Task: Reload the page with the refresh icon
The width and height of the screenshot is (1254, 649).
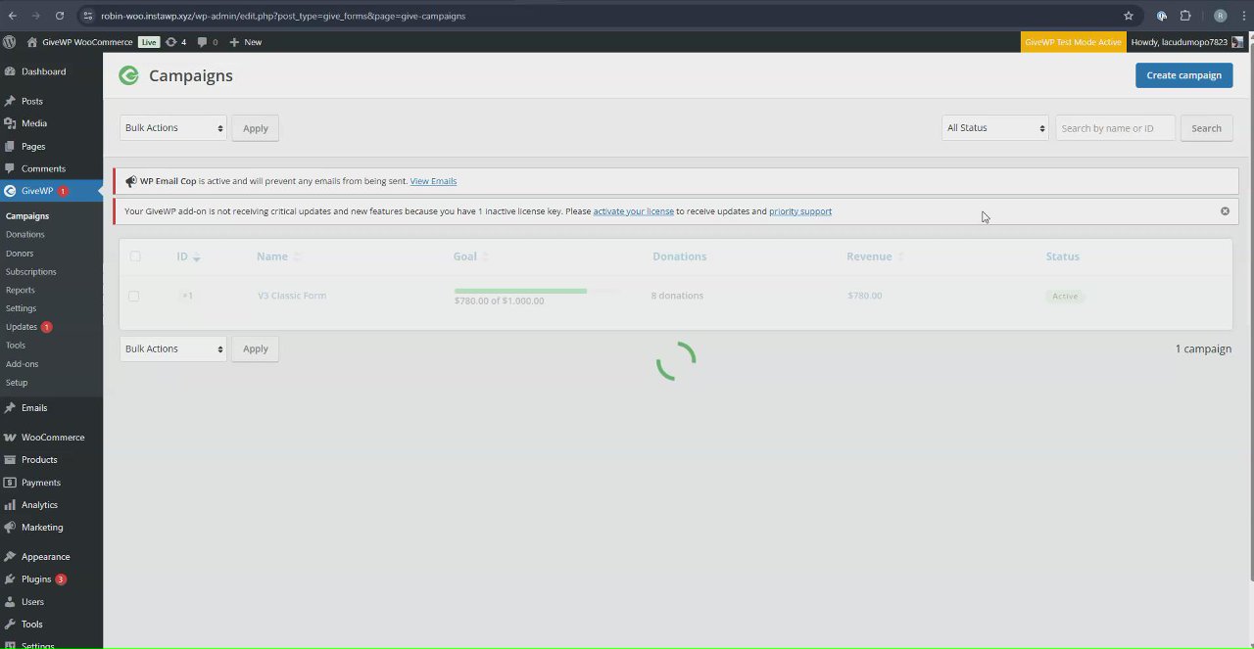Action: (x=59, y=16)
